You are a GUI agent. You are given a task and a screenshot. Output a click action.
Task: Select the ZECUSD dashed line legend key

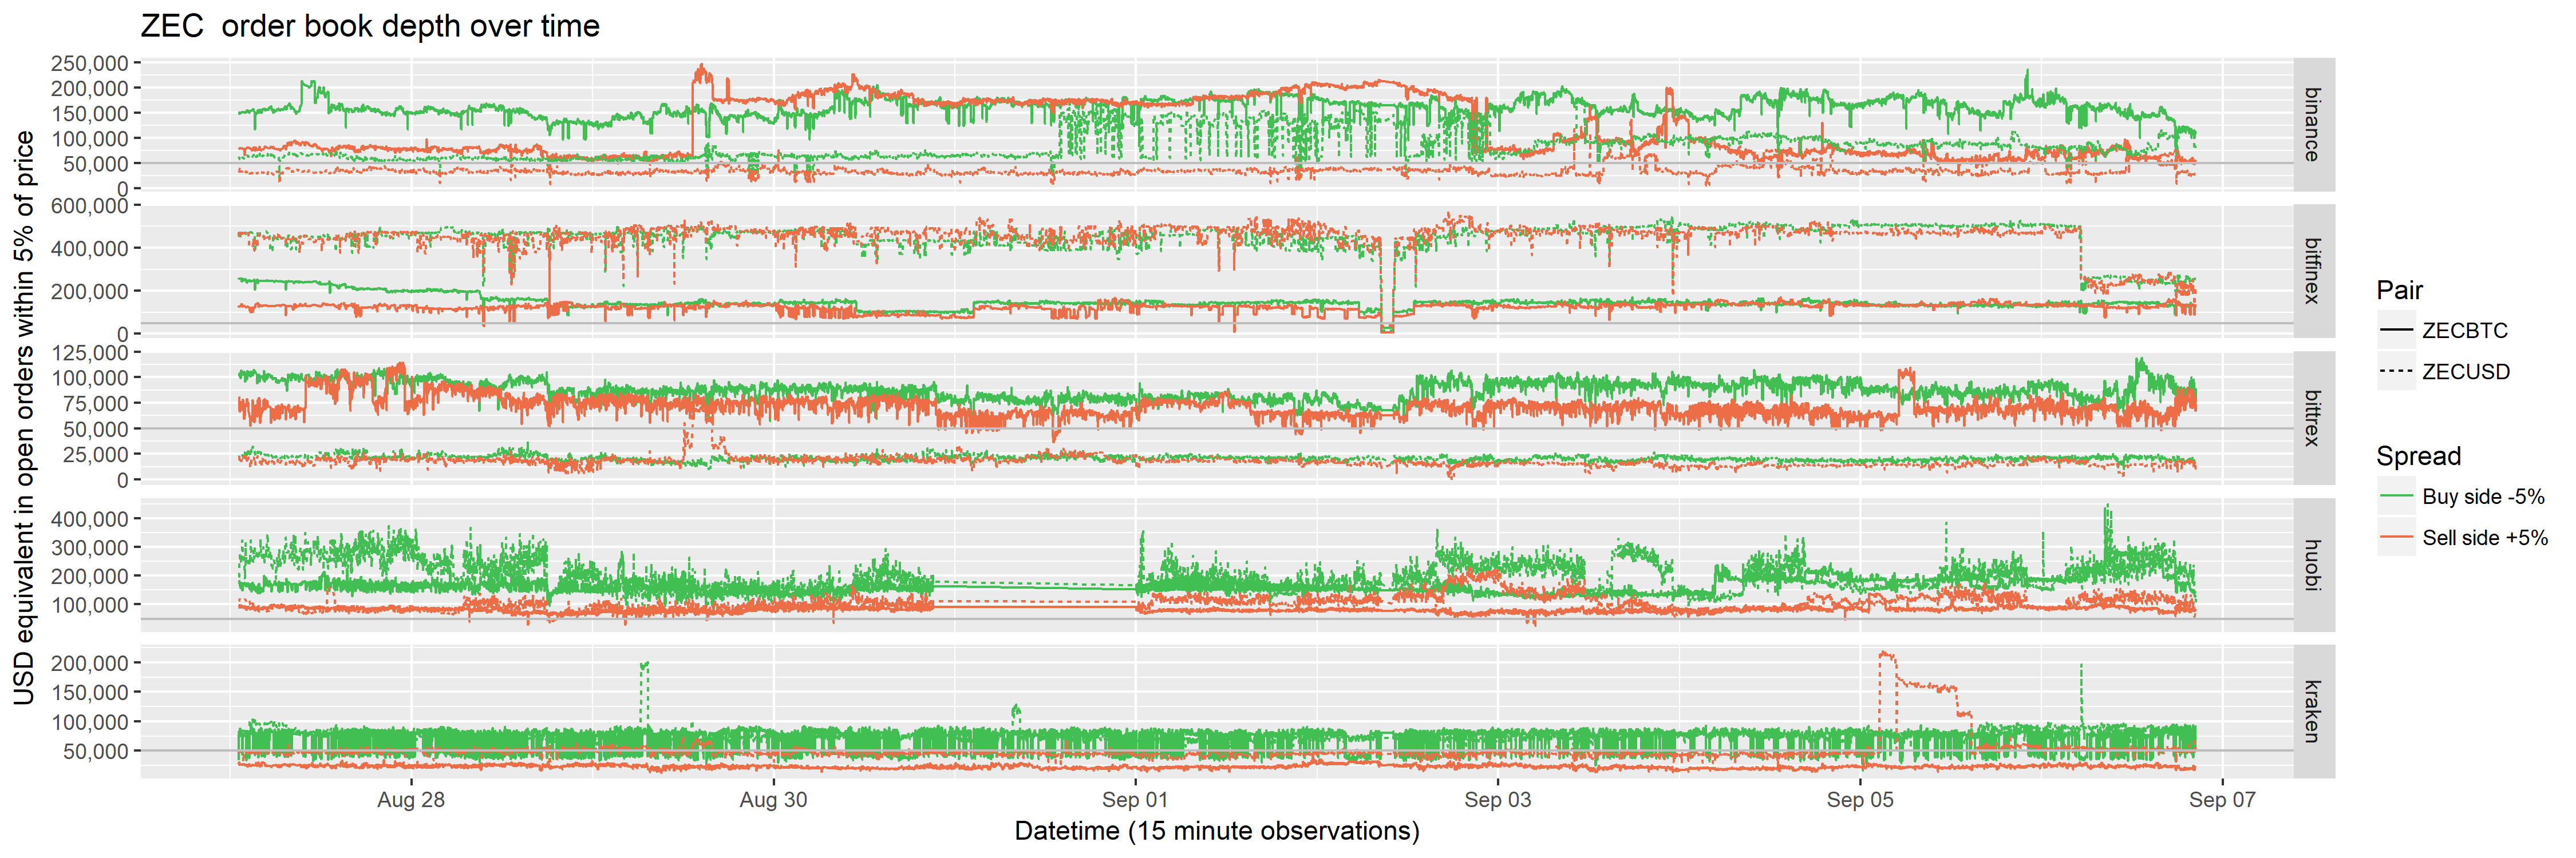pos(2396,372)
